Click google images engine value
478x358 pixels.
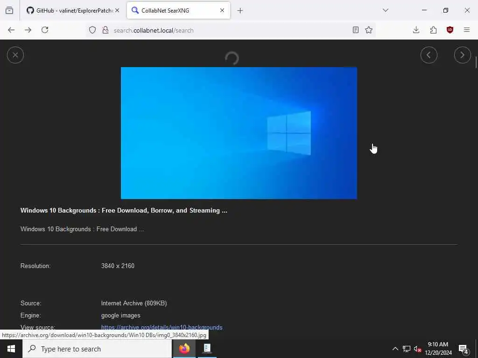pos(121,316)
